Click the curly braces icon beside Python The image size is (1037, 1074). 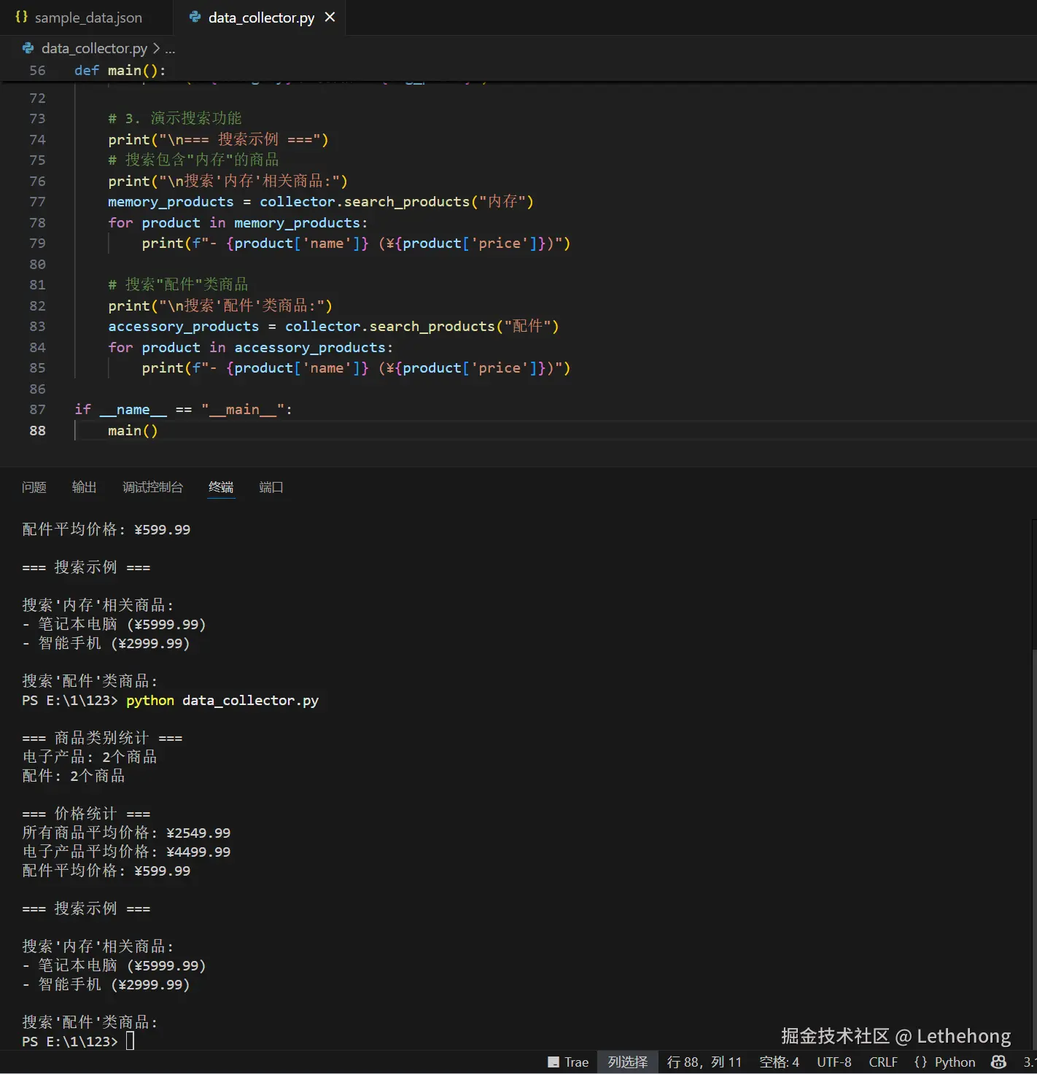click(920, 1062)
